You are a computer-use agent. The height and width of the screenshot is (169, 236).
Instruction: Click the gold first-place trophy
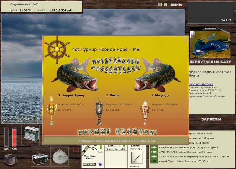click(x=51, y=111)
